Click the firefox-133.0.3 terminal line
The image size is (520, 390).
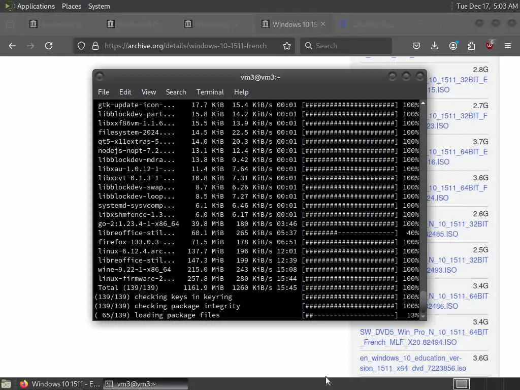pos(258,242)
